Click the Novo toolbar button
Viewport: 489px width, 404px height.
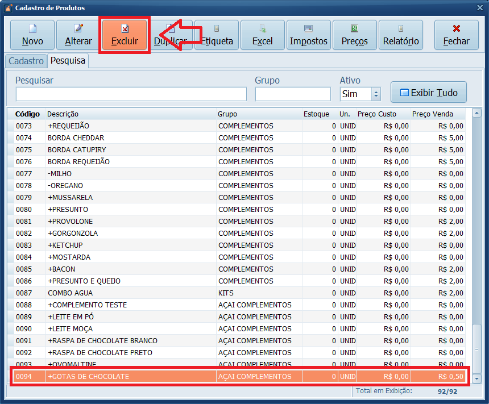[x=32, y=35]
